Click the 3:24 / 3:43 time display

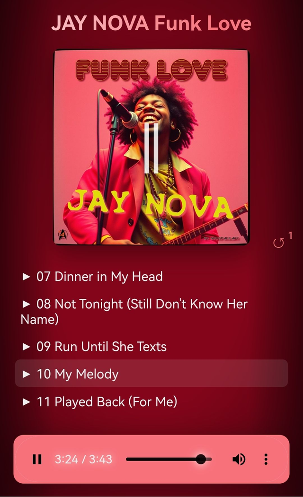click(x=83, y=459)
